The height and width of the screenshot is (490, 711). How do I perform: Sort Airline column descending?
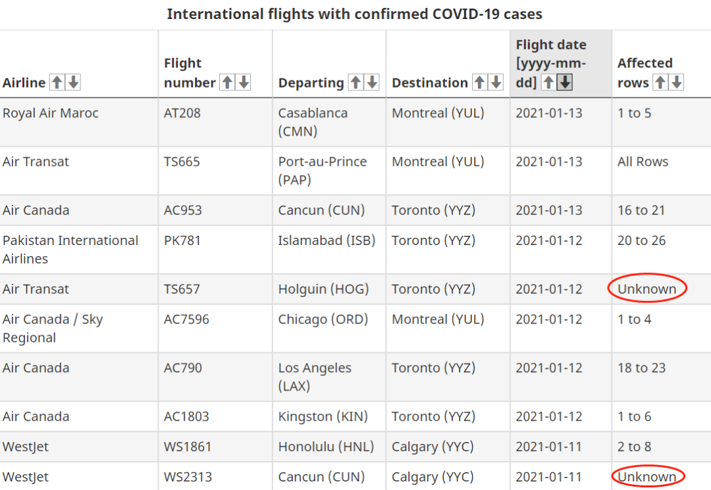point(74,82)
